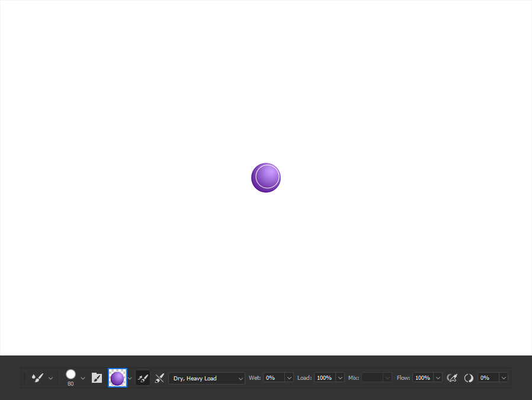Viewport: 532px width, 400px height.
Task: Toggle the Brush Settings panel icon
Action: (97, 378)
